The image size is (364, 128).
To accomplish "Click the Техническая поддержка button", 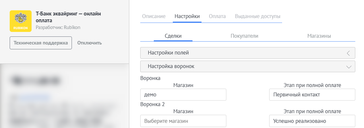I will click(x=41, y=43).
